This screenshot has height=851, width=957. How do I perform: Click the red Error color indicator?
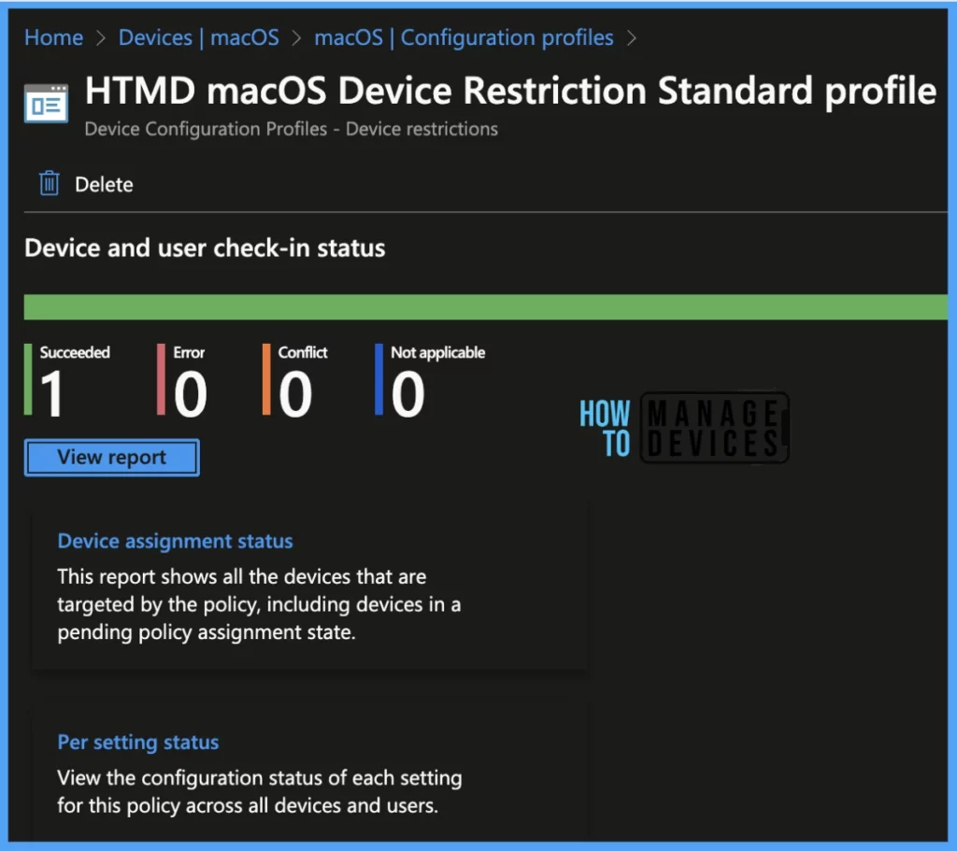coord(161,379)
